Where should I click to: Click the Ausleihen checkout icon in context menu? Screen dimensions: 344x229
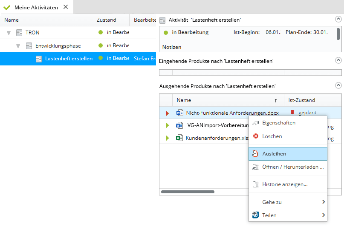(x=255, y=154)
